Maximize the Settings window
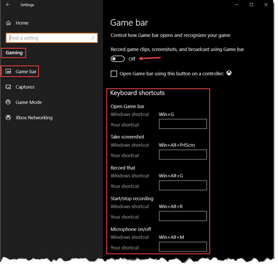278x268 pixels. [x=251, y=5]
